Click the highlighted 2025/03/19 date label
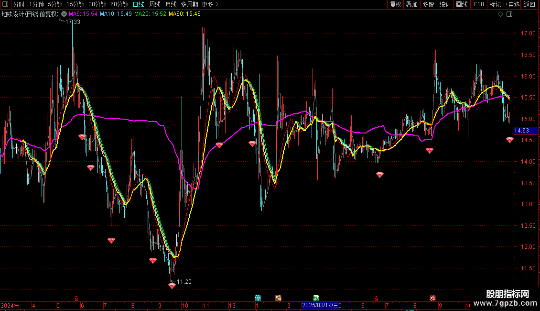This screenshot has height=311, width=540. click(320, 305)
